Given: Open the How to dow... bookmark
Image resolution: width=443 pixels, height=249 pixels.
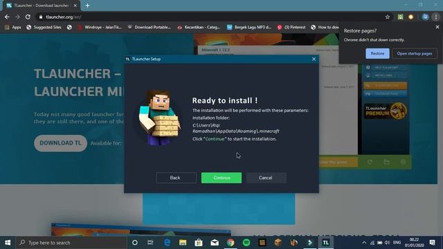Looking at the screenshot, I should click(325, 28).
